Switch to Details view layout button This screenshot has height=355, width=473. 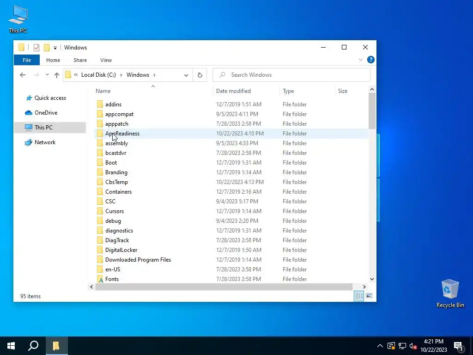coord(359,296)
